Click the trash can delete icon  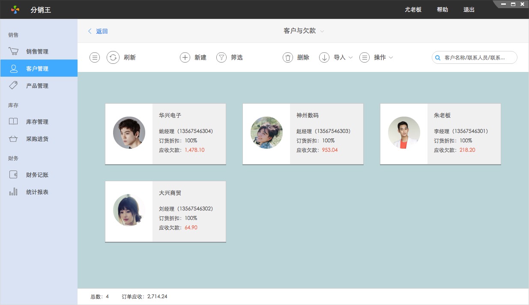pos(288,57)
